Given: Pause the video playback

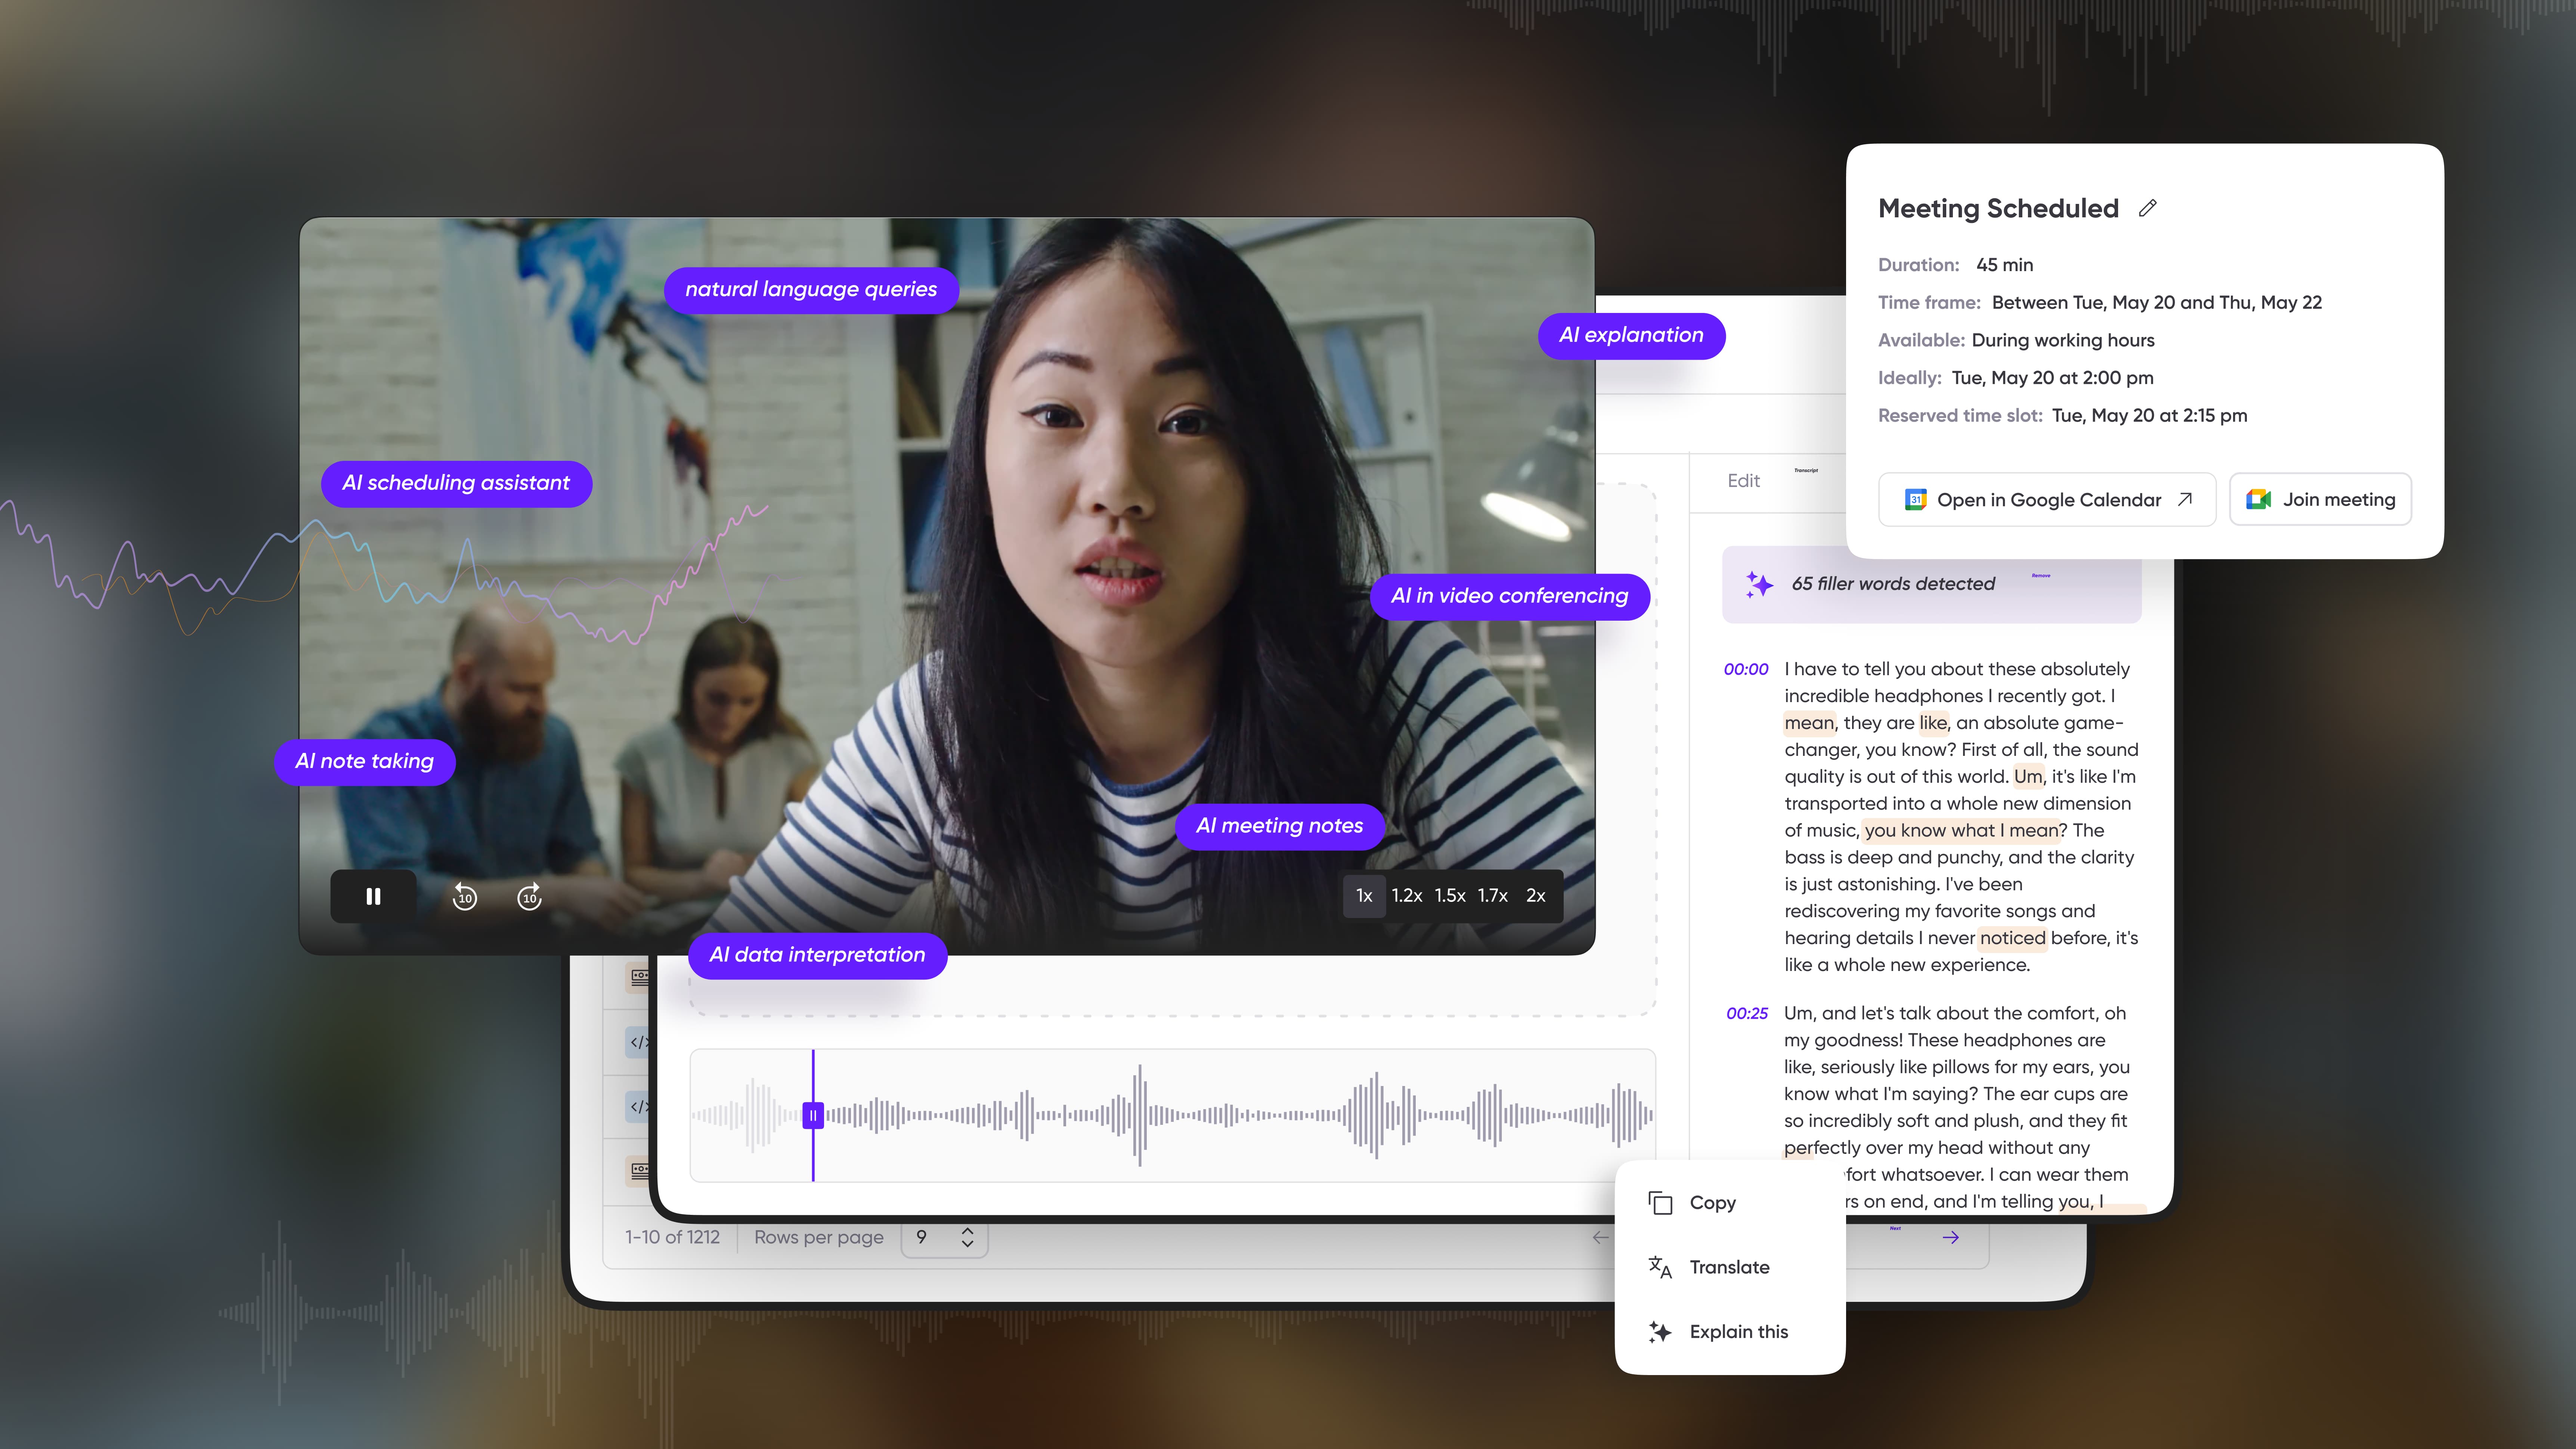Looking at the screenshot, I should (373, 896).
